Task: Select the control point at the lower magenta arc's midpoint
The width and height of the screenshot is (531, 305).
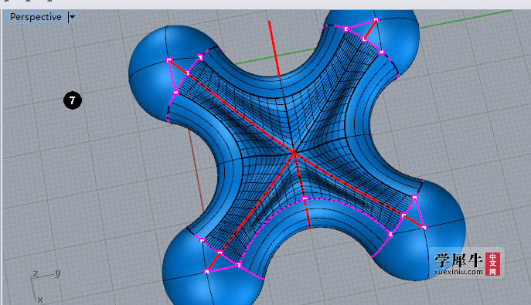Action: click(305, 198)
